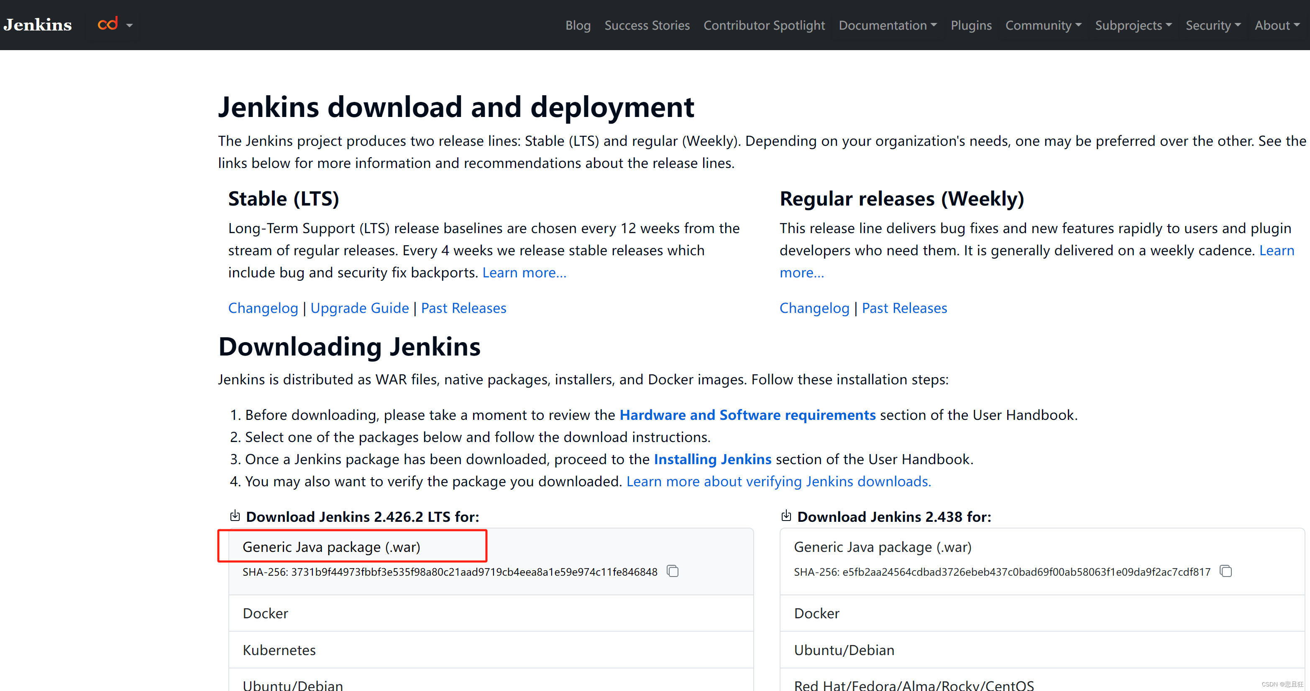
Task: Click download icon beside Jenkins 2.438
Action: pyautogui.click(x=785, y=516)
